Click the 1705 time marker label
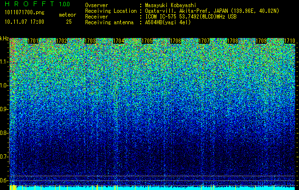Screen dimensions: 299x190 pyautogui.click(x=147, y=41)
